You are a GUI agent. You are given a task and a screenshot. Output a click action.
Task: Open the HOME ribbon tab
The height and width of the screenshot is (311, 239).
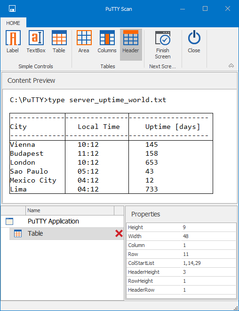(13, 23)
